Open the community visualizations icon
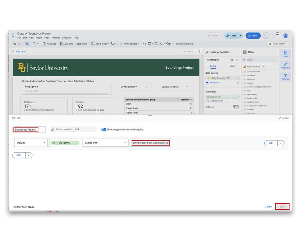 click(x=112, y=44)
